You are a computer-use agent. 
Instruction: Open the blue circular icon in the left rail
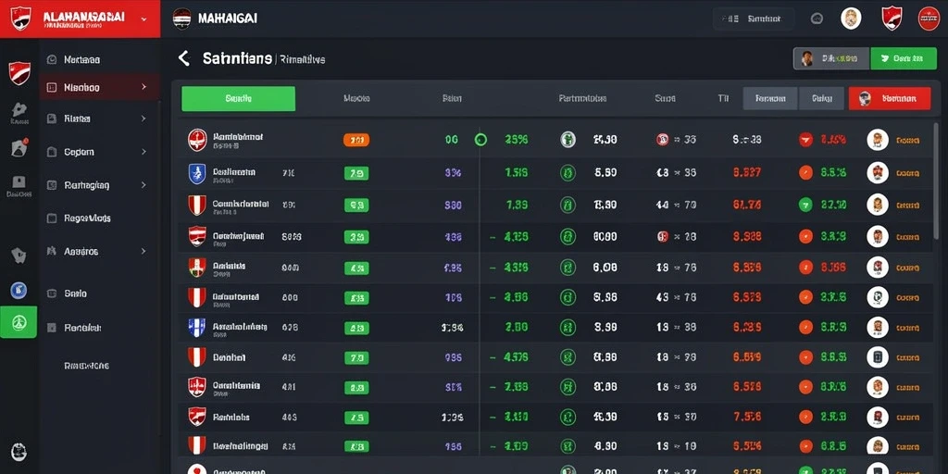[19, 291]
